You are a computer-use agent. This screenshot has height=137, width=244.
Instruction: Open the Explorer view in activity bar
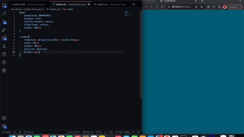[4, 6]
